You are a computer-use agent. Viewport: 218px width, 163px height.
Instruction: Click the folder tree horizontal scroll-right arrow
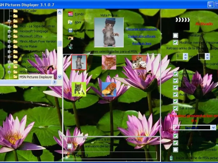click(x=54, y=82)
